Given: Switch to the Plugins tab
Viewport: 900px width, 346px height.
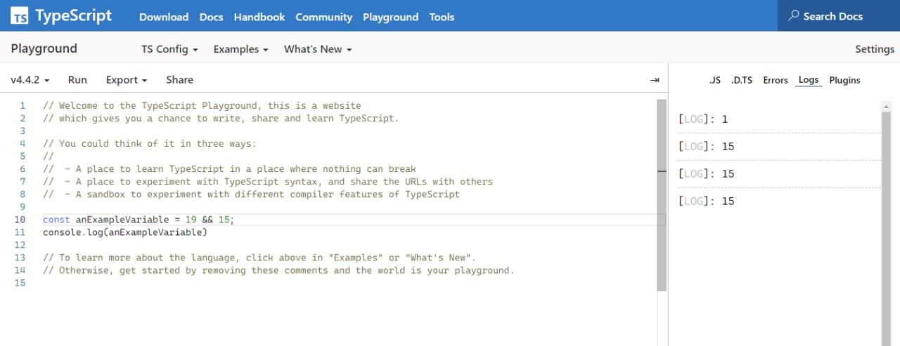Looking at the screenshot, I should click(844, 80).
